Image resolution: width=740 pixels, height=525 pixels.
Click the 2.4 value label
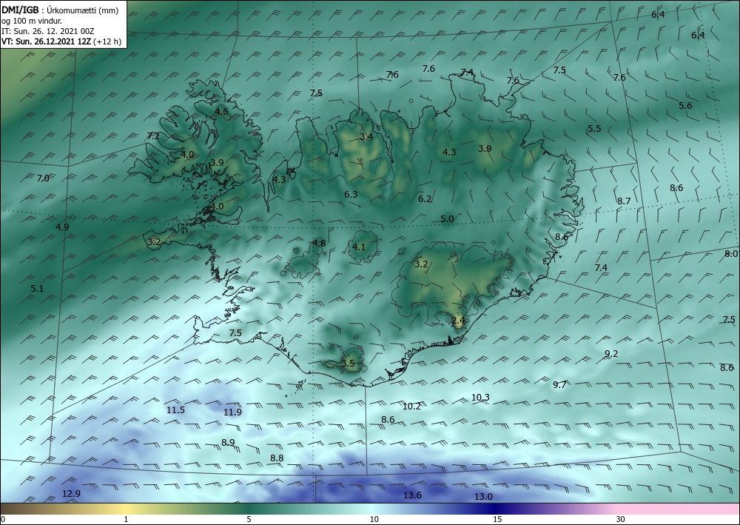pos(458,321)
